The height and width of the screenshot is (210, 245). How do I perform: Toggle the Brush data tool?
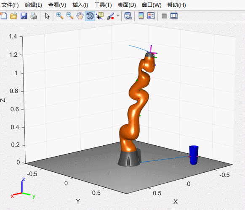[x=110, y=16]
